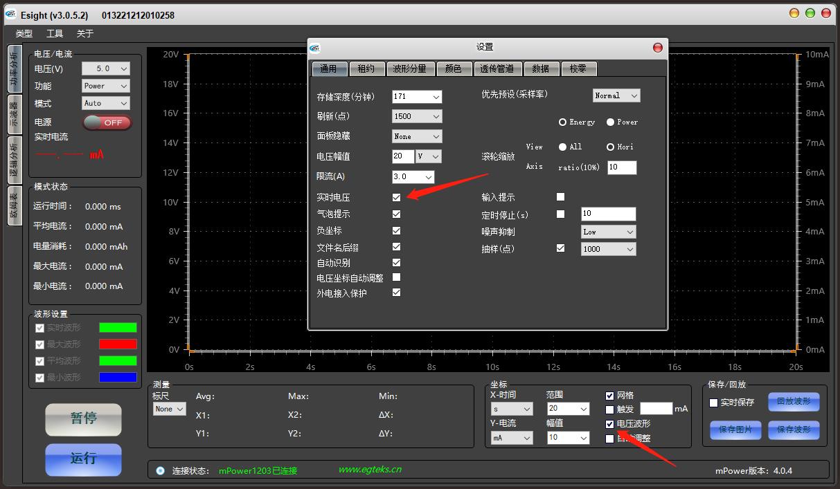The height and width of the screenshot is (489, 840).
Task: Close the 设置 dialog with red button
Action: click(657, 47)
